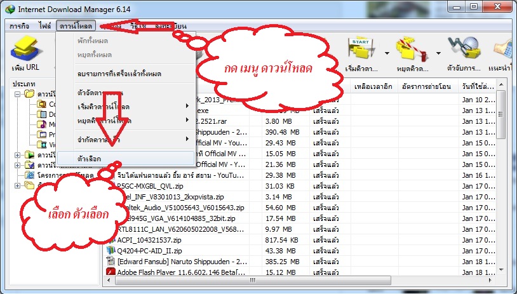
Task: Select the _INF_V8301013_2kxpvista.zip download row
Action: point(300,197)
